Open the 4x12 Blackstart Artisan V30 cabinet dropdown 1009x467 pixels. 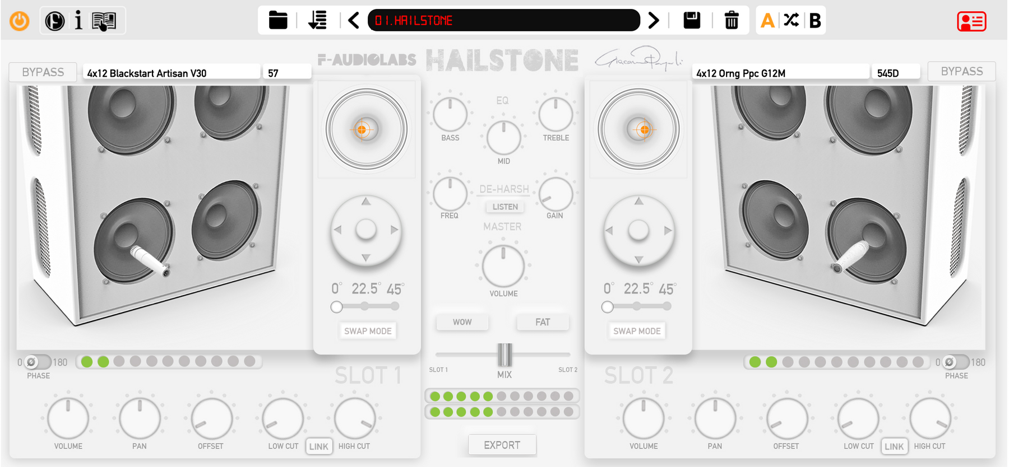pos(172,73)
